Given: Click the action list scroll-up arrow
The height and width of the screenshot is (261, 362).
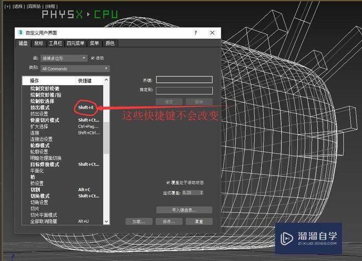Looking at the screenshot, I should (106, 80).
